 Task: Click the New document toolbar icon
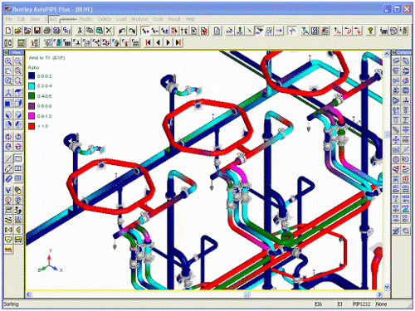(8, 31)
